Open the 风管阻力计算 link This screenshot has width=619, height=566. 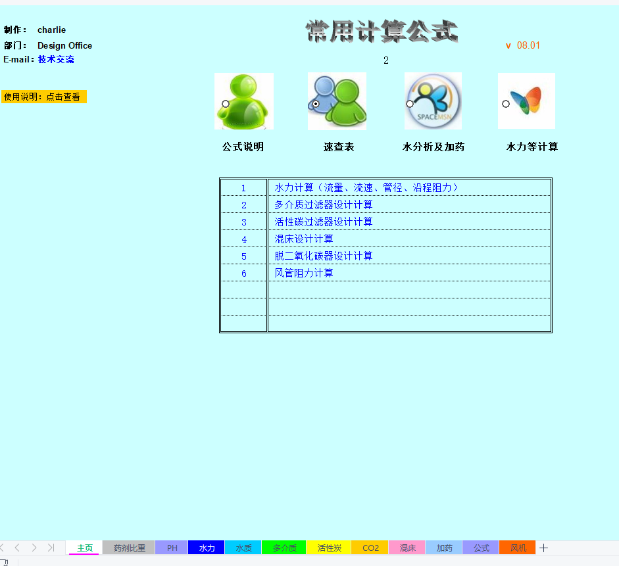click(x=304, y=273)
